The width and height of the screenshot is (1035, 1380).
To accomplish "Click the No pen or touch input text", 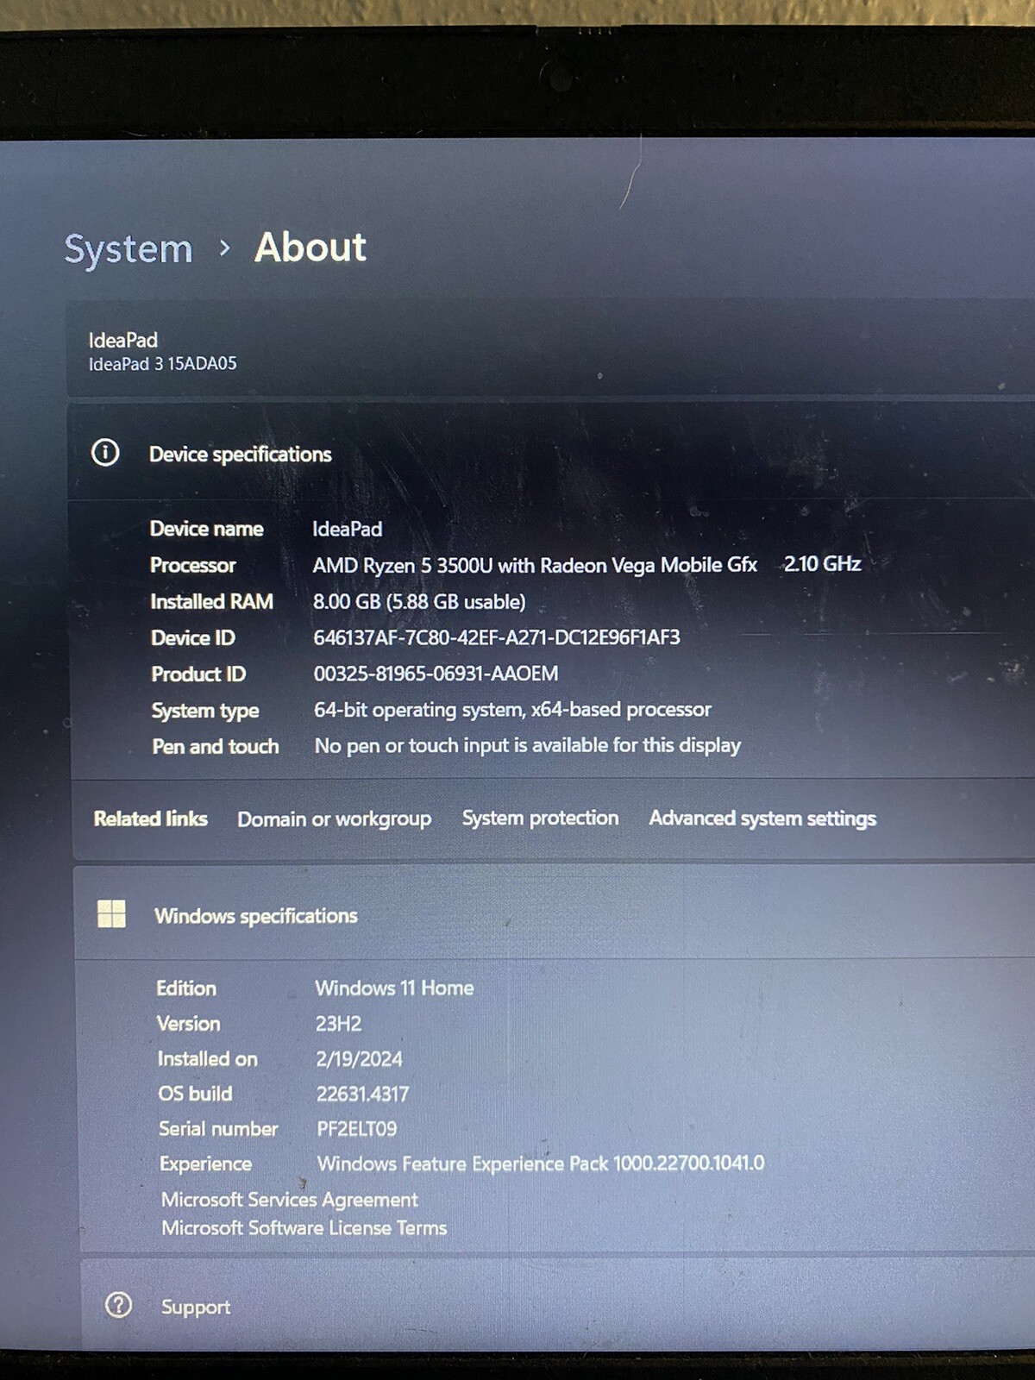I will (x=528, y=745).
